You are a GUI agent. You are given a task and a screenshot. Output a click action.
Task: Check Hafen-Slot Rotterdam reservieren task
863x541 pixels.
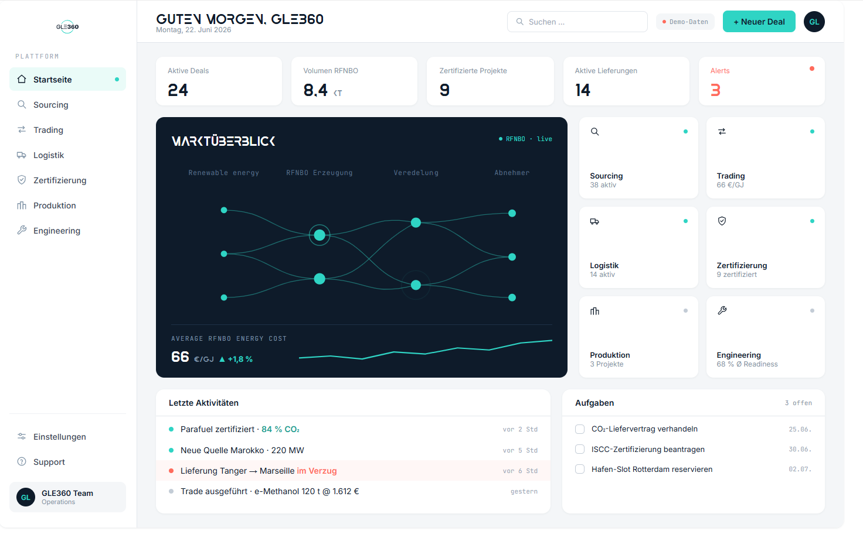[x=580, y=469]
